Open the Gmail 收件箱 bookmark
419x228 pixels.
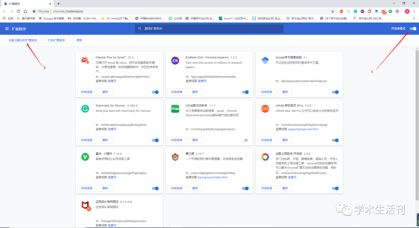pyautogui.click(x=83, y=19)
